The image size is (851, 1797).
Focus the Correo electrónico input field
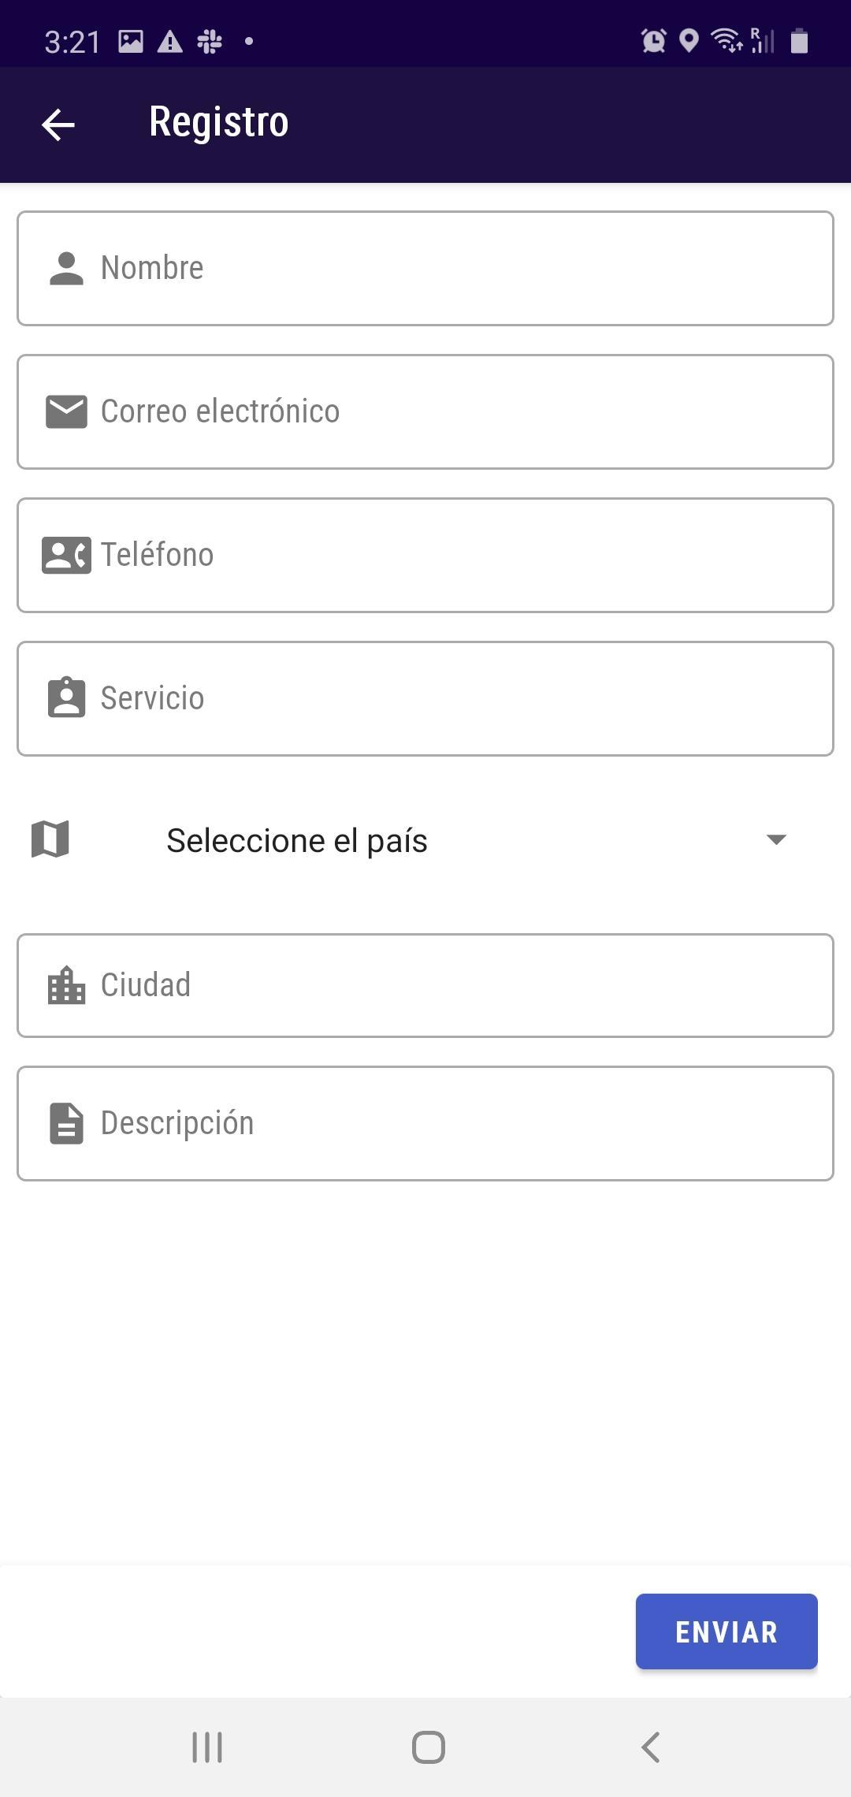point(425,411)
